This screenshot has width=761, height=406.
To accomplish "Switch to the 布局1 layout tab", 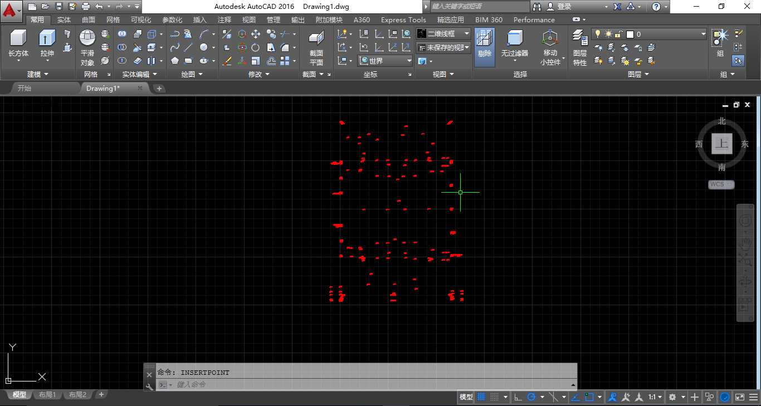I will coord(47,395).
